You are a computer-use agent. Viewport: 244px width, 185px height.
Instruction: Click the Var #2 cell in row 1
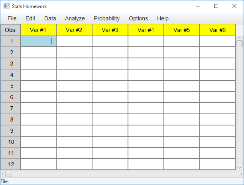click(74, 41)
